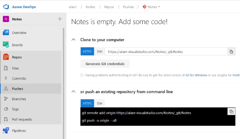Copy the git push commands

[231, 112]
